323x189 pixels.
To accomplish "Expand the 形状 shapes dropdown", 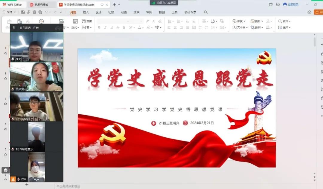I will point(239,21).
